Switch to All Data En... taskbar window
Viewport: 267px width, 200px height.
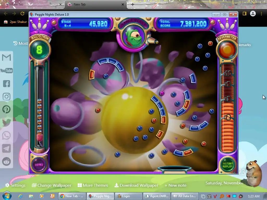click(185, 196)
